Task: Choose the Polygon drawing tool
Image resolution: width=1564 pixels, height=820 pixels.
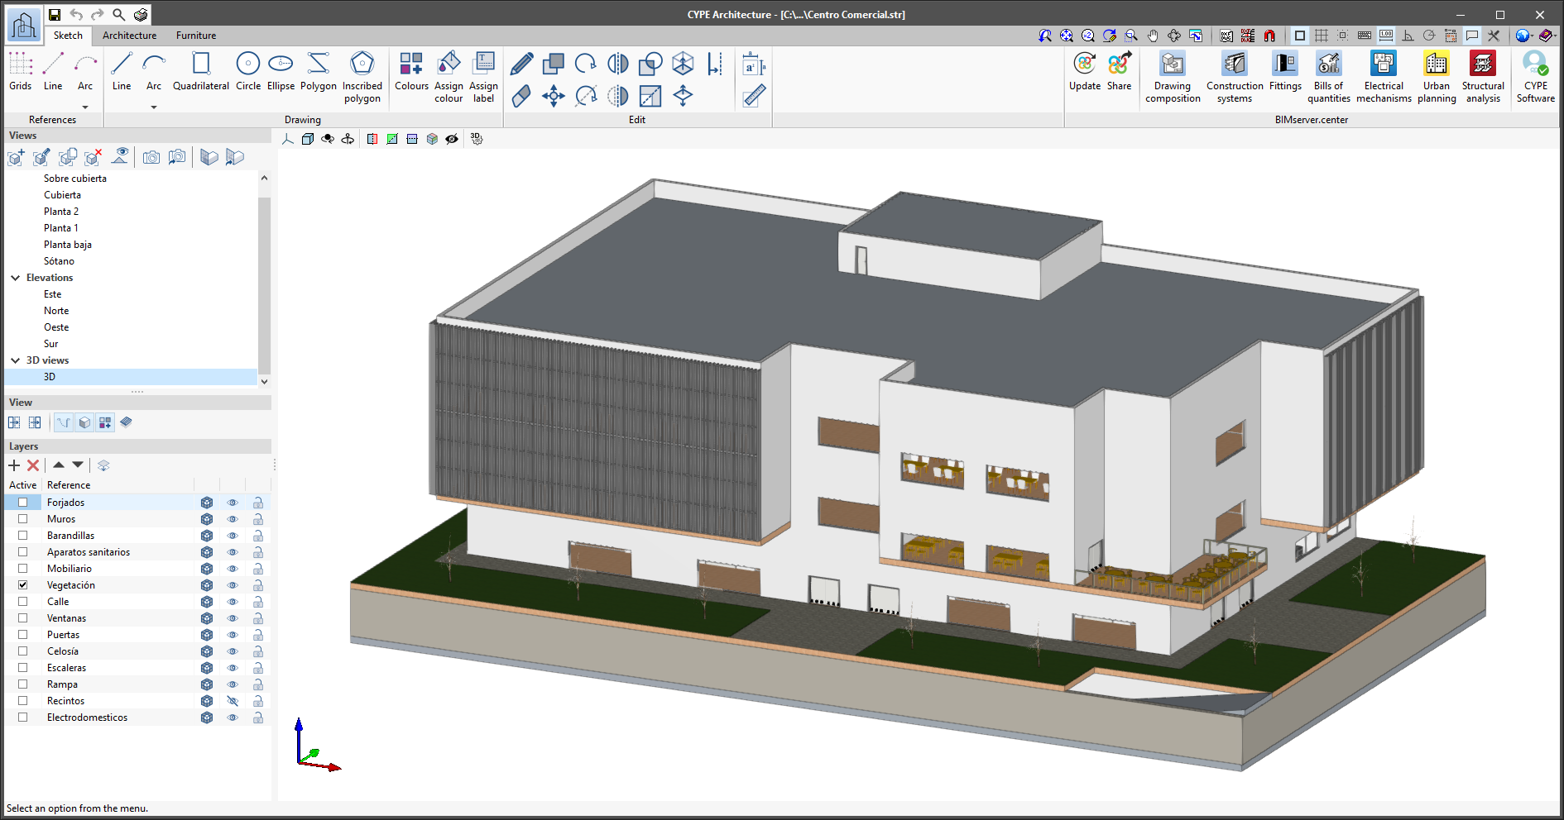Action: click(x=319, y=71)
